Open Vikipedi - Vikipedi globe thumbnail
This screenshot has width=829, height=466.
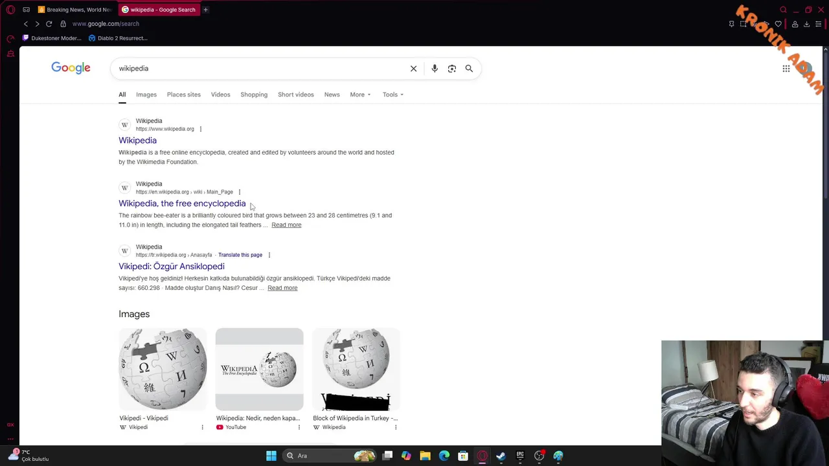tap(163, 369)
